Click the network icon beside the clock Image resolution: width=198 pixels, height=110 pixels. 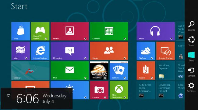tap(8, 95)
